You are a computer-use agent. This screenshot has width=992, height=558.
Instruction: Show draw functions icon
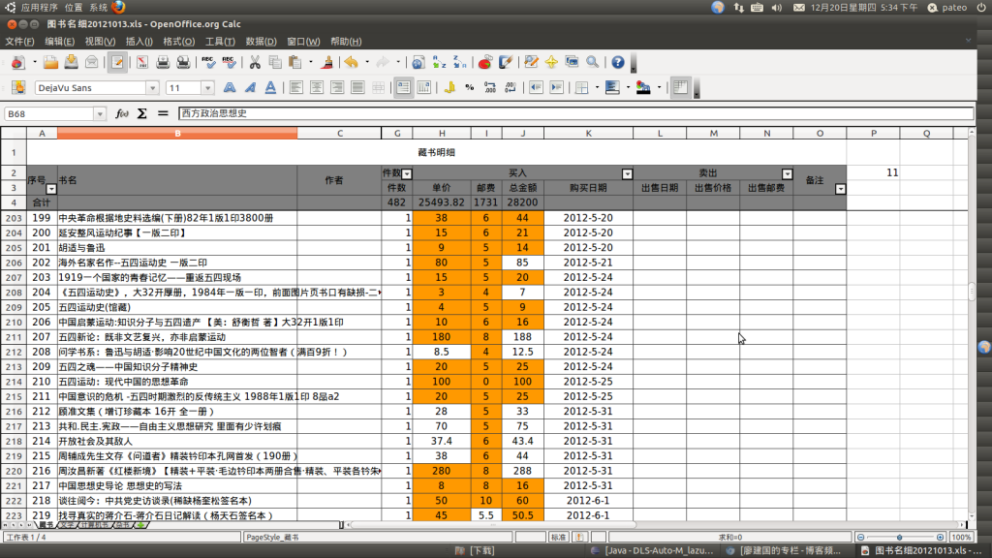click(x=506, y=62)
